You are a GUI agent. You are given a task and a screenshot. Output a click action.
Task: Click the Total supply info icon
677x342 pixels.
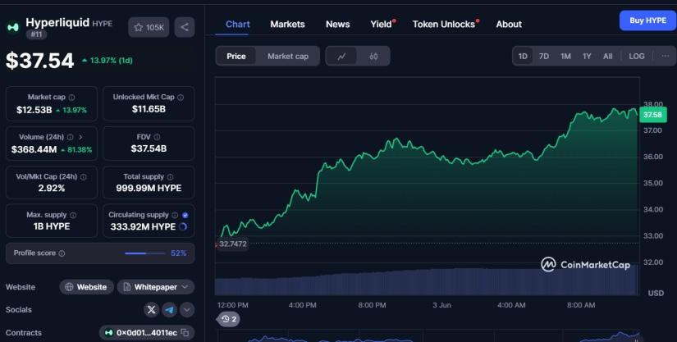click(x=170, y=177)
